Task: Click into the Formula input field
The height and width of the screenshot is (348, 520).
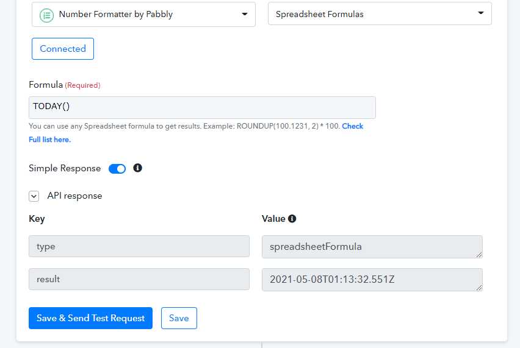Action: coord(202,107)
